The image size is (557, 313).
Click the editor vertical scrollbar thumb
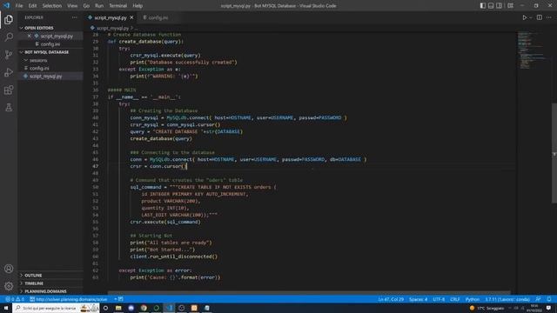point(554,153)
